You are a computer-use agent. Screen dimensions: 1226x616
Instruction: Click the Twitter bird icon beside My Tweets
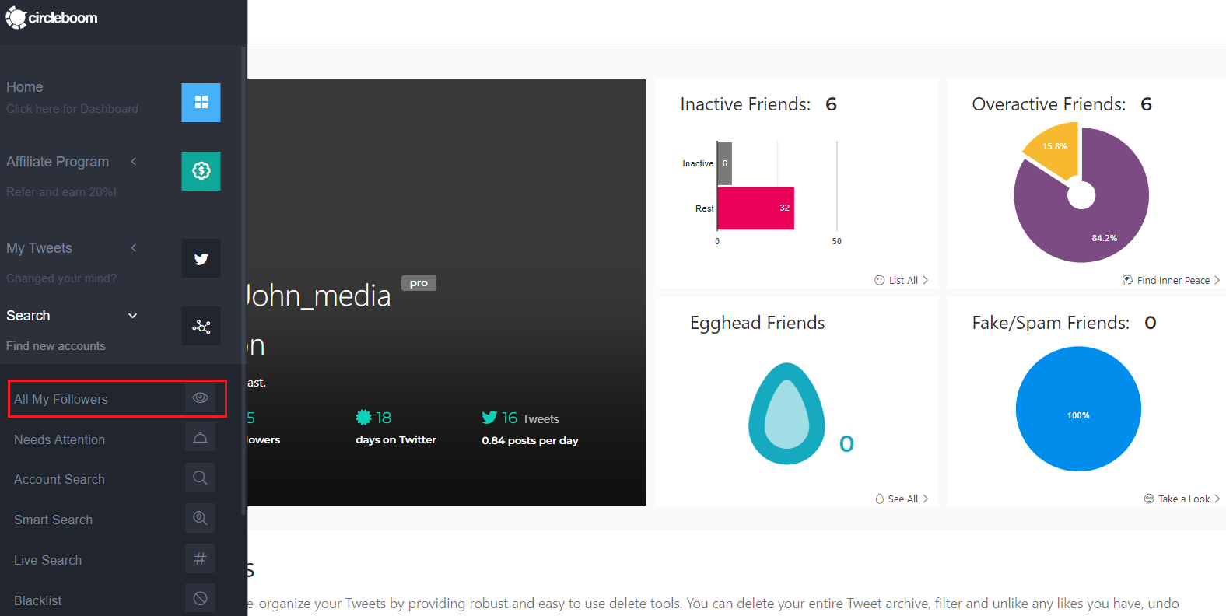(x=201, y=258)
